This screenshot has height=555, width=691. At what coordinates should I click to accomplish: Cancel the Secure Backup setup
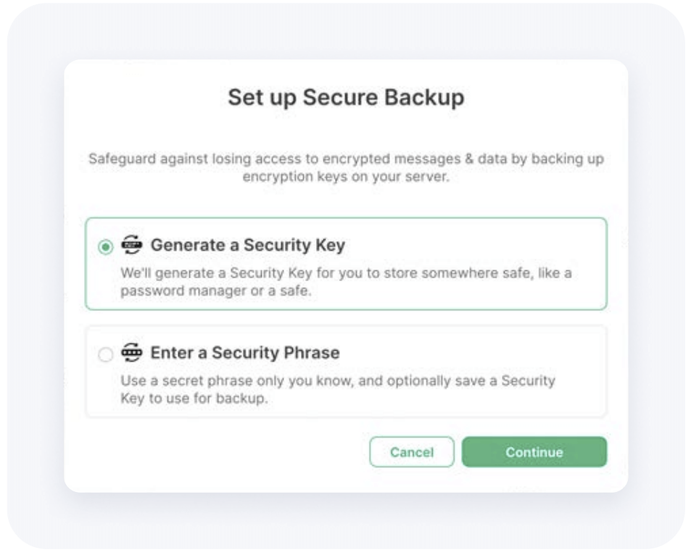412,452
